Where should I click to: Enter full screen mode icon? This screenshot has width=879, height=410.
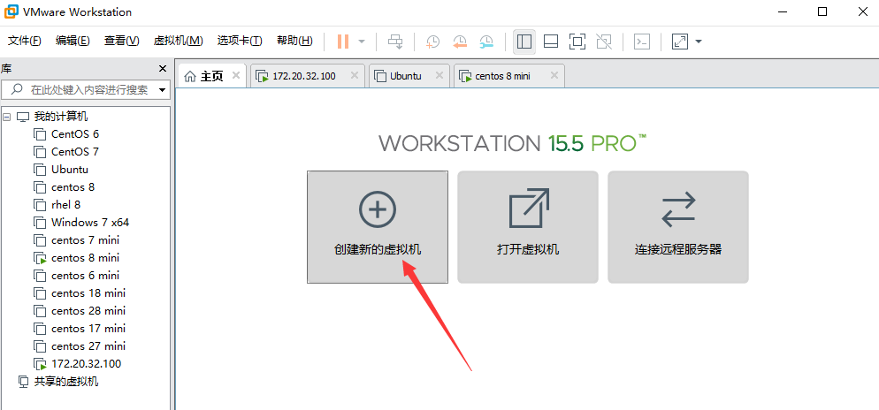pos(577,42)
